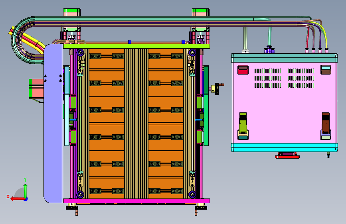Pick the red foot under the control box
Screen dimensions: 346x224
287,157
